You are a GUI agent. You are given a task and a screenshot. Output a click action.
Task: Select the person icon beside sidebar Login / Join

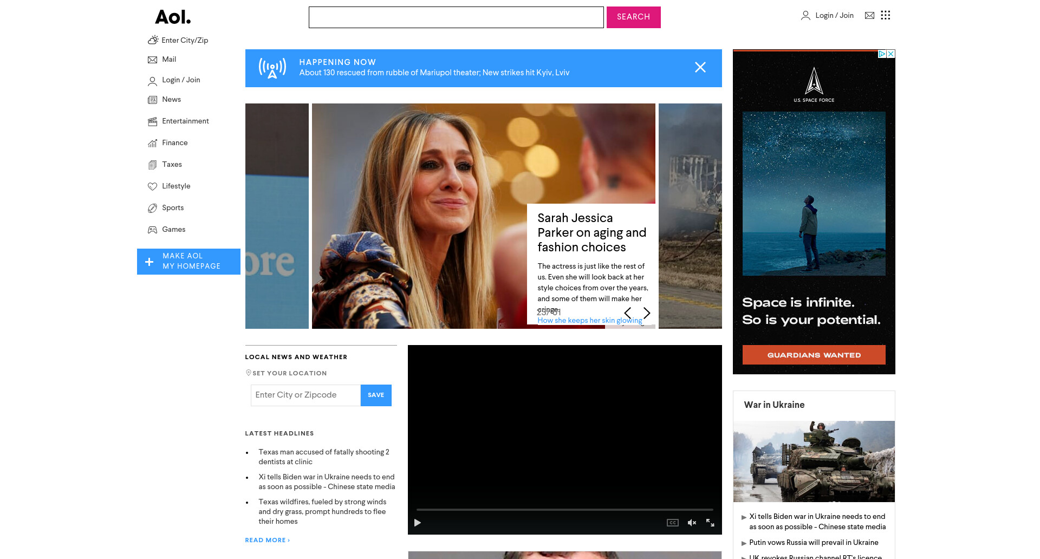coord(153,81)
